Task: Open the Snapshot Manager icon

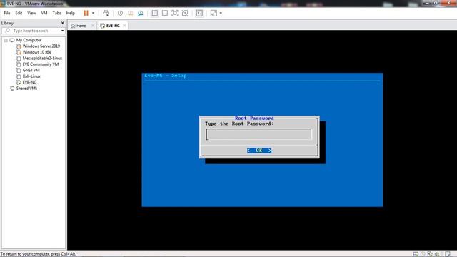Action: tap(141, 13)
